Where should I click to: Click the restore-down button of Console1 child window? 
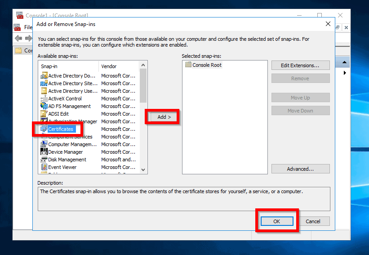pyautogui.click(x=338, y=27)
